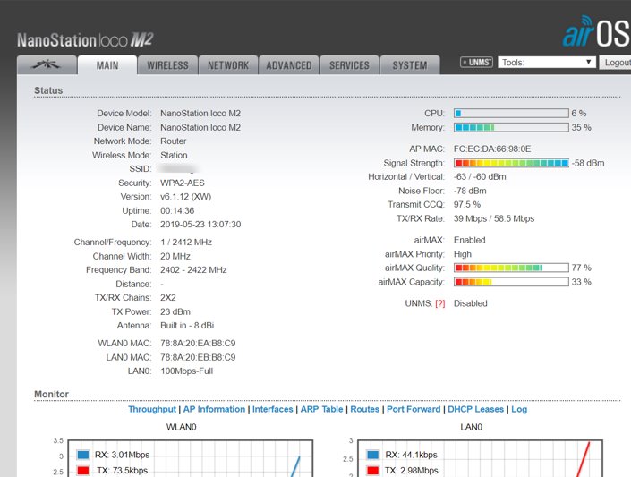Viewport: 631px width, 477px height.
Task: Click the NanoStation loco M2 header title
Action: 85,40
